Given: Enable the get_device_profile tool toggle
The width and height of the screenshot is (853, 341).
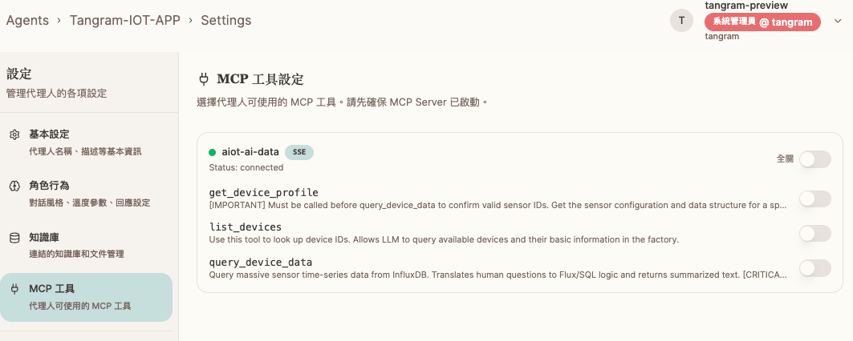Looking at the screenshot, I should coord(814,199).
